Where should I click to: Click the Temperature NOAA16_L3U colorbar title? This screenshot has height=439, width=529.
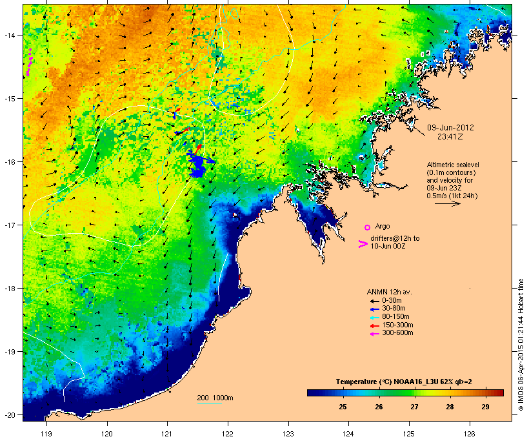pyautogui.click(x=404, y=382)
